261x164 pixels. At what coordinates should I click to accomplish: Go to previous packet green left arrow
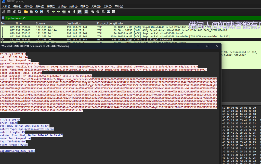tap(54, 12)
